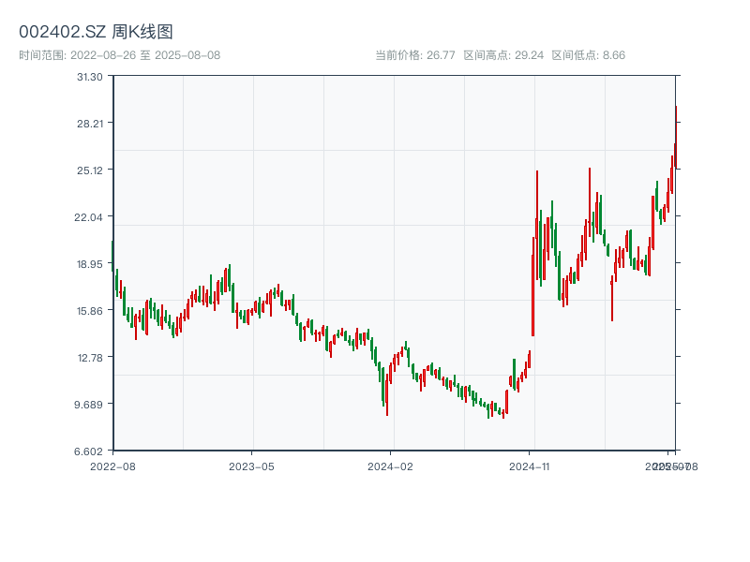Viewport: 750px width, 562px height.
Task: Click the 2022-08 x-axis date label
Action: click(112, 466)
